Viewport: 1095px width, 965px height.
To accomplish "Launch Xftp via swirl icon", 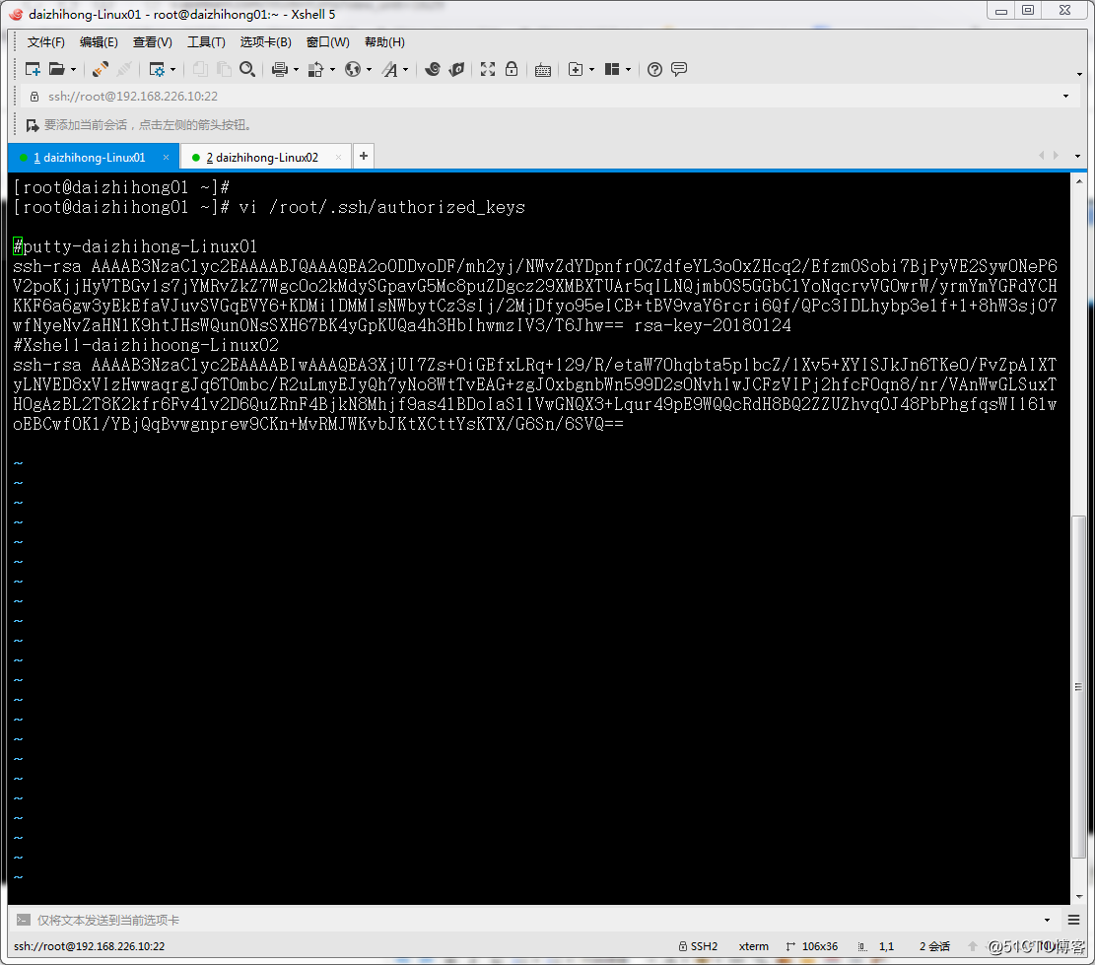I will [433, 69].
